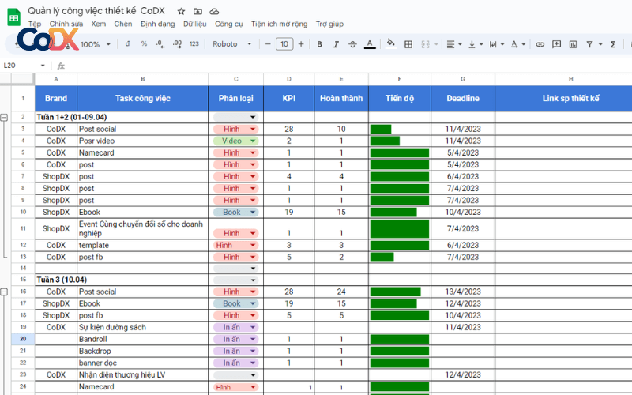Toggle bold formatting
This screenshot has height=395, width=632.
319,44
